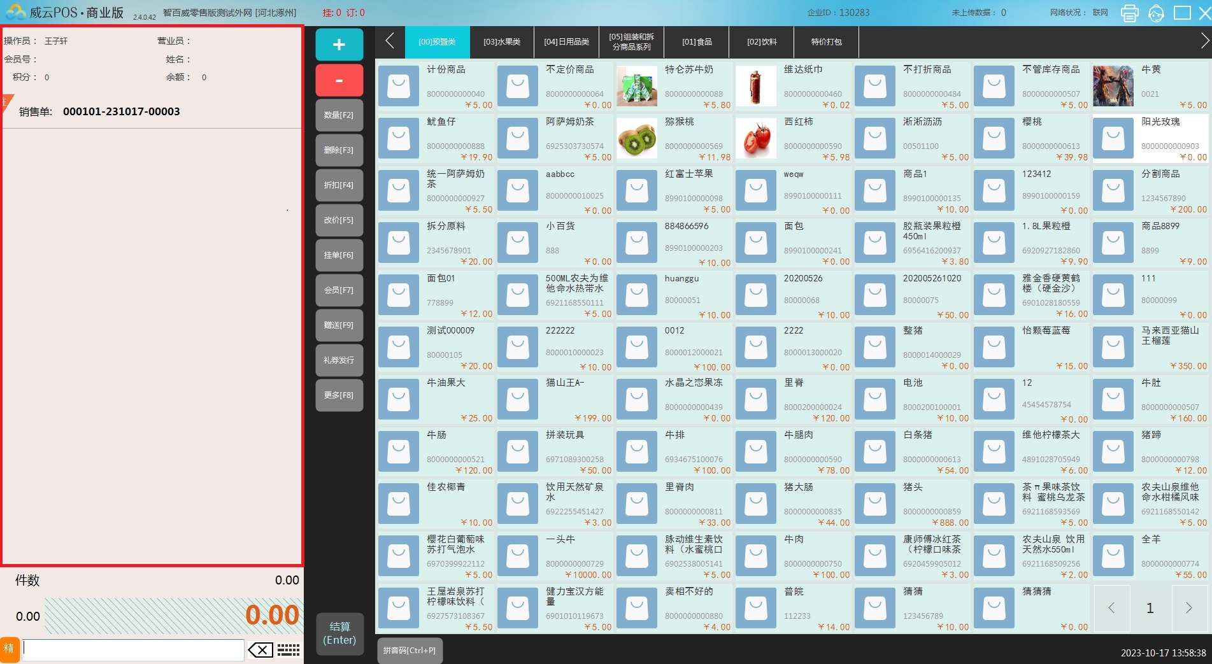Toggle 拼音码[Ctrl+P] search mode
This screenshot has width=1212, height=664.
coord(410,651)
